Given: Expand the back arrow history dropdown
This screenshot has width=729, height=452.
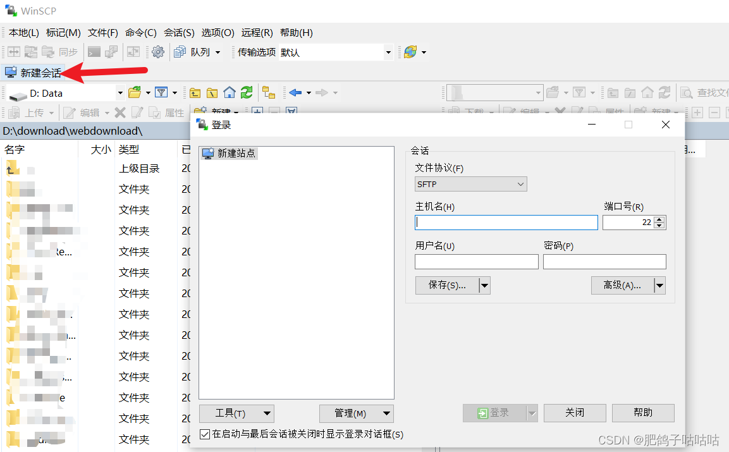Looking at the screenshot, I should (x=309, y=92).
